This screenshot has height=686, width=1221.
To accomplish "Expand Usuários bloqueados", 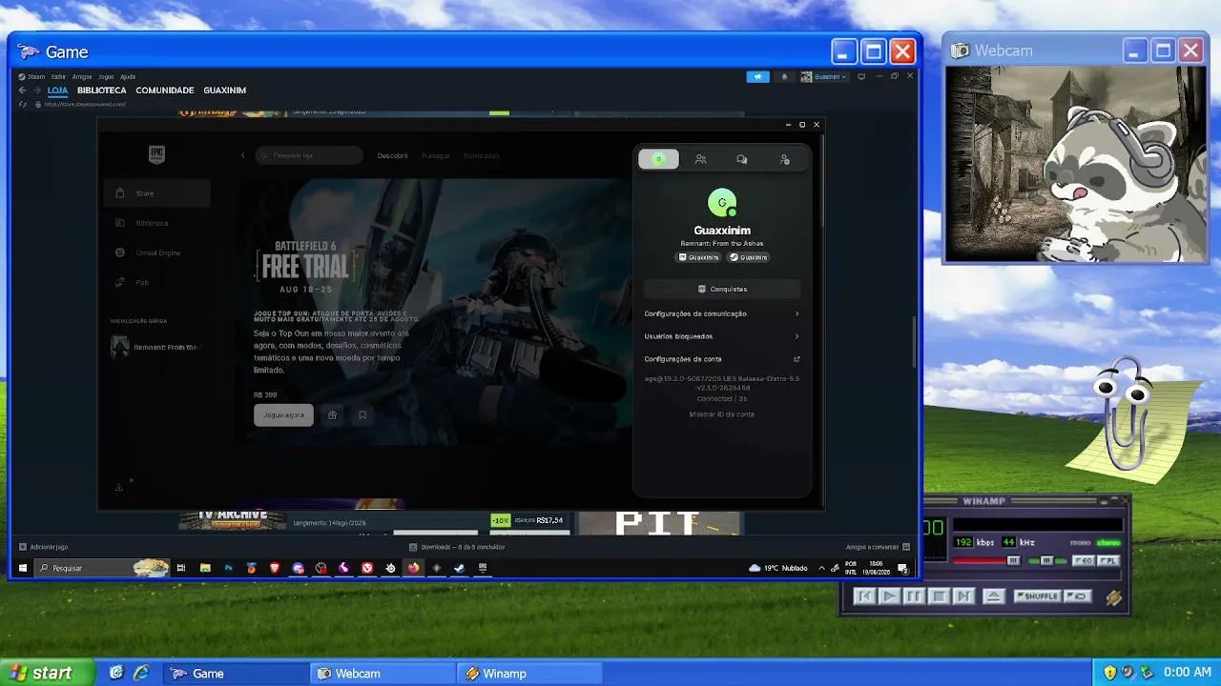I will (x=722, y=336).
